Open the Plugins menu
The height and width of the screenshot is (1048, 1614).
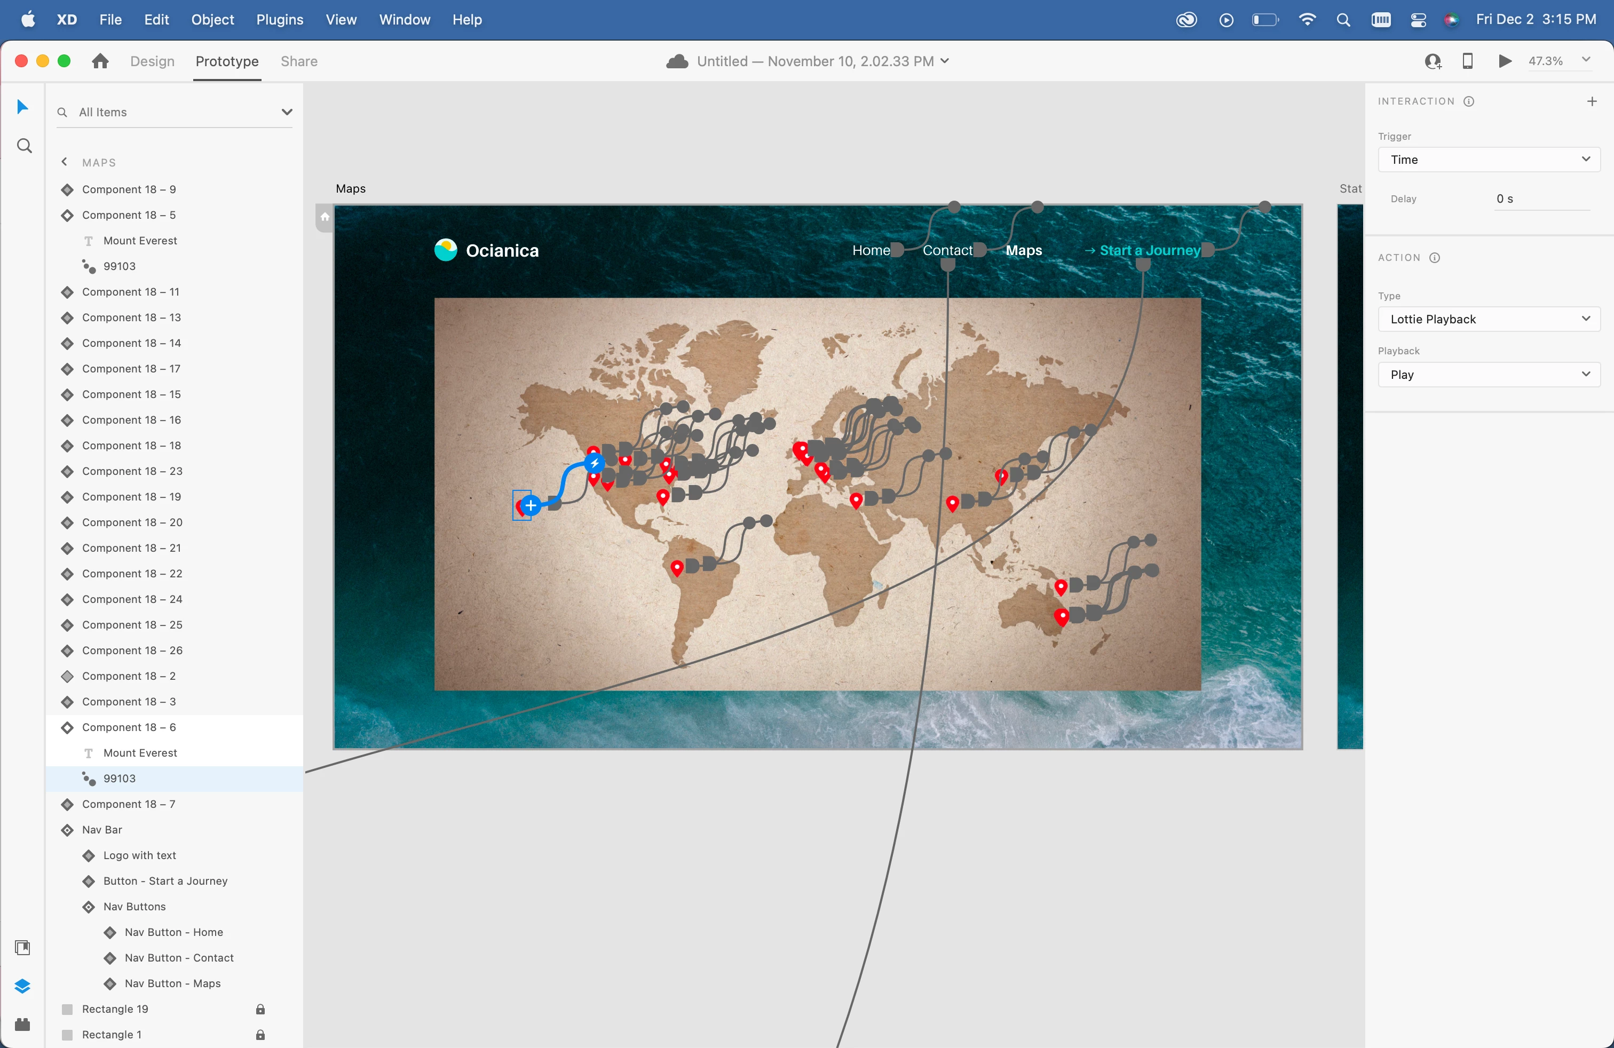coord(279,20)
